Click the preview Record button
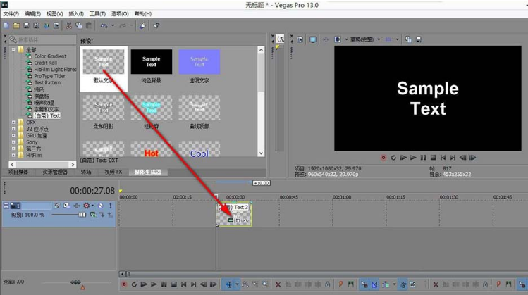Image resolution: width=528 pixels, height=295 pixels. coord(383,158)
